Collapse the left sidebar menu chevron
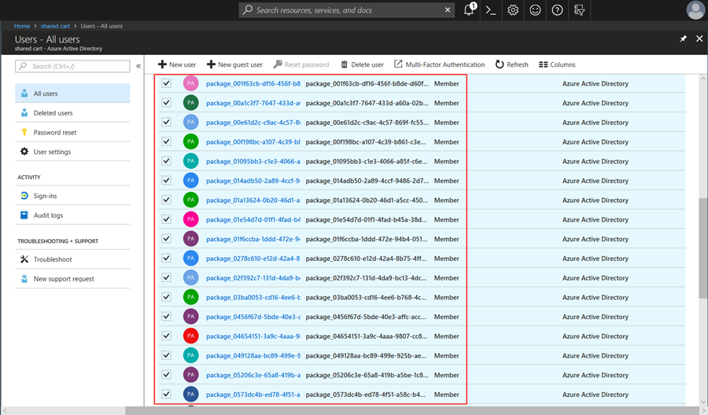Screen dimensions: 708x415 [x=138, y=66]
